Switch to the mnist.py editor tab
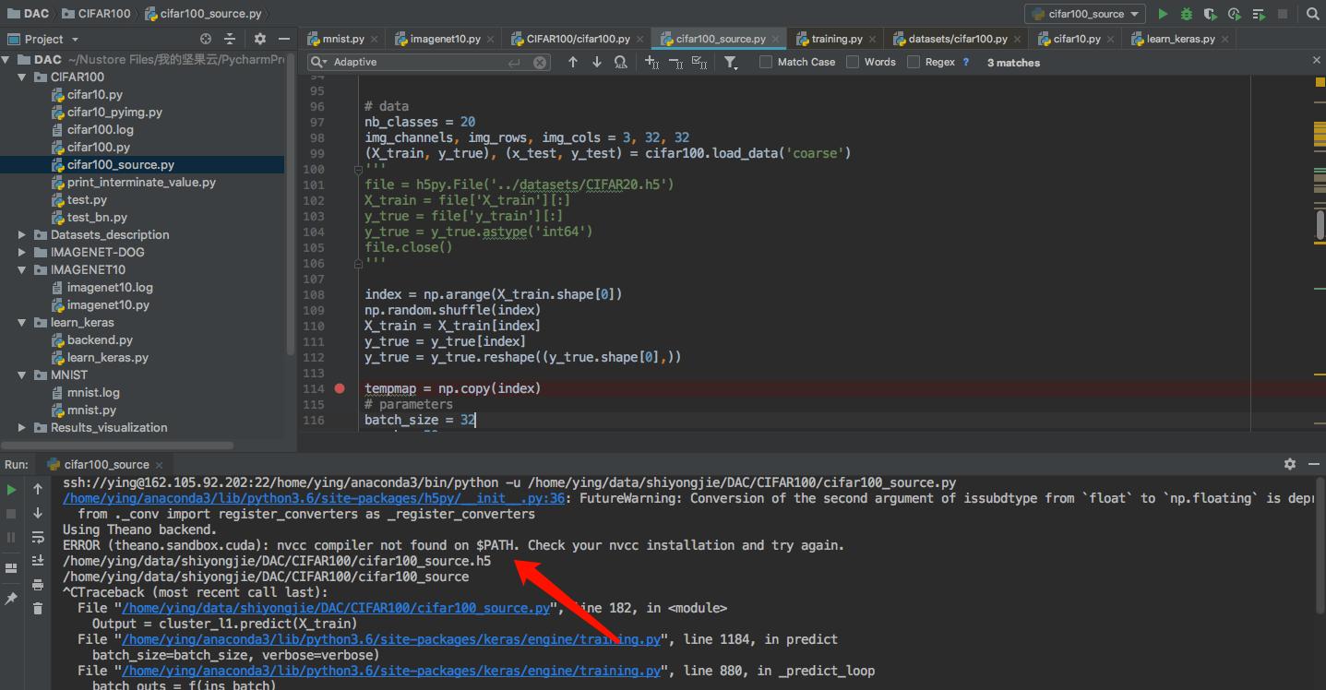This screenshot has width=1326, height=690. click(x=342, y=39)
